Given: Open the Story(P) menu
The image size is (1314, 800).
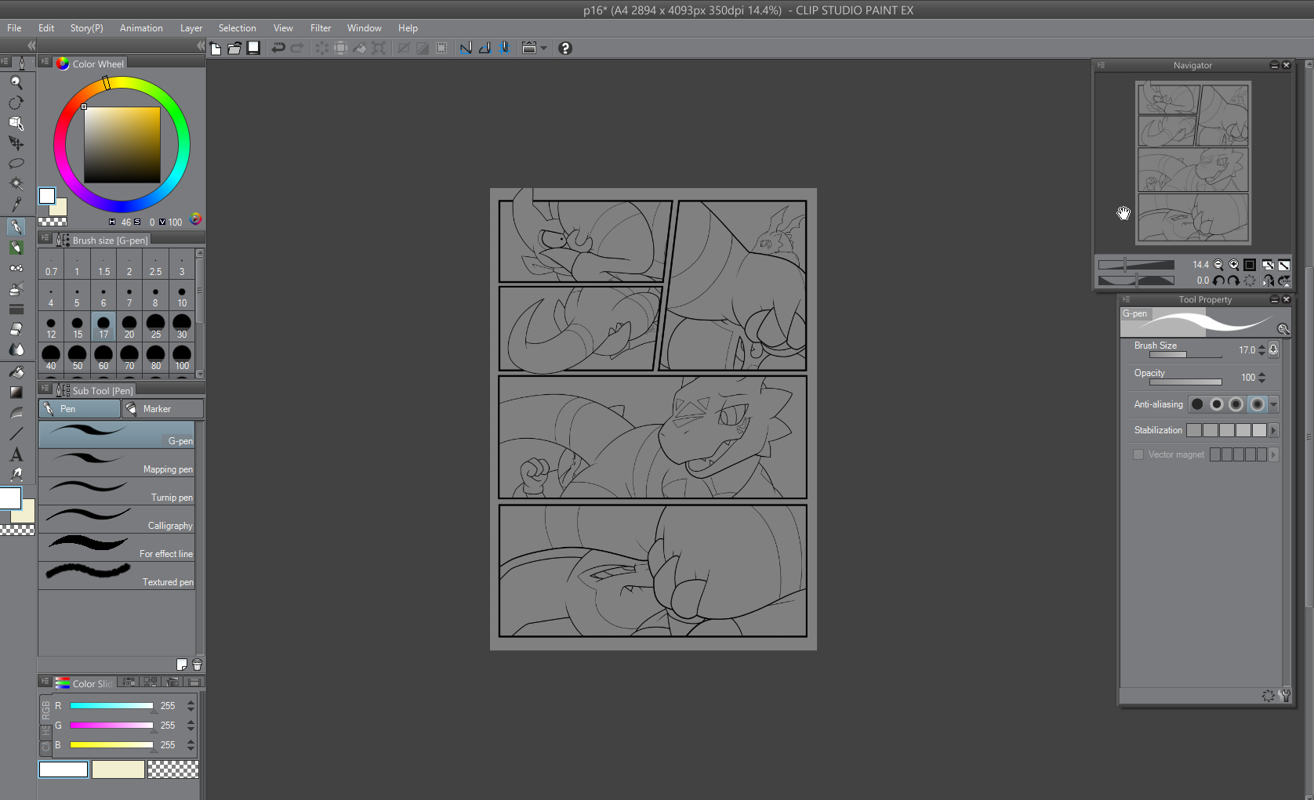Looking at the screenshot, I should pos(86,28).
